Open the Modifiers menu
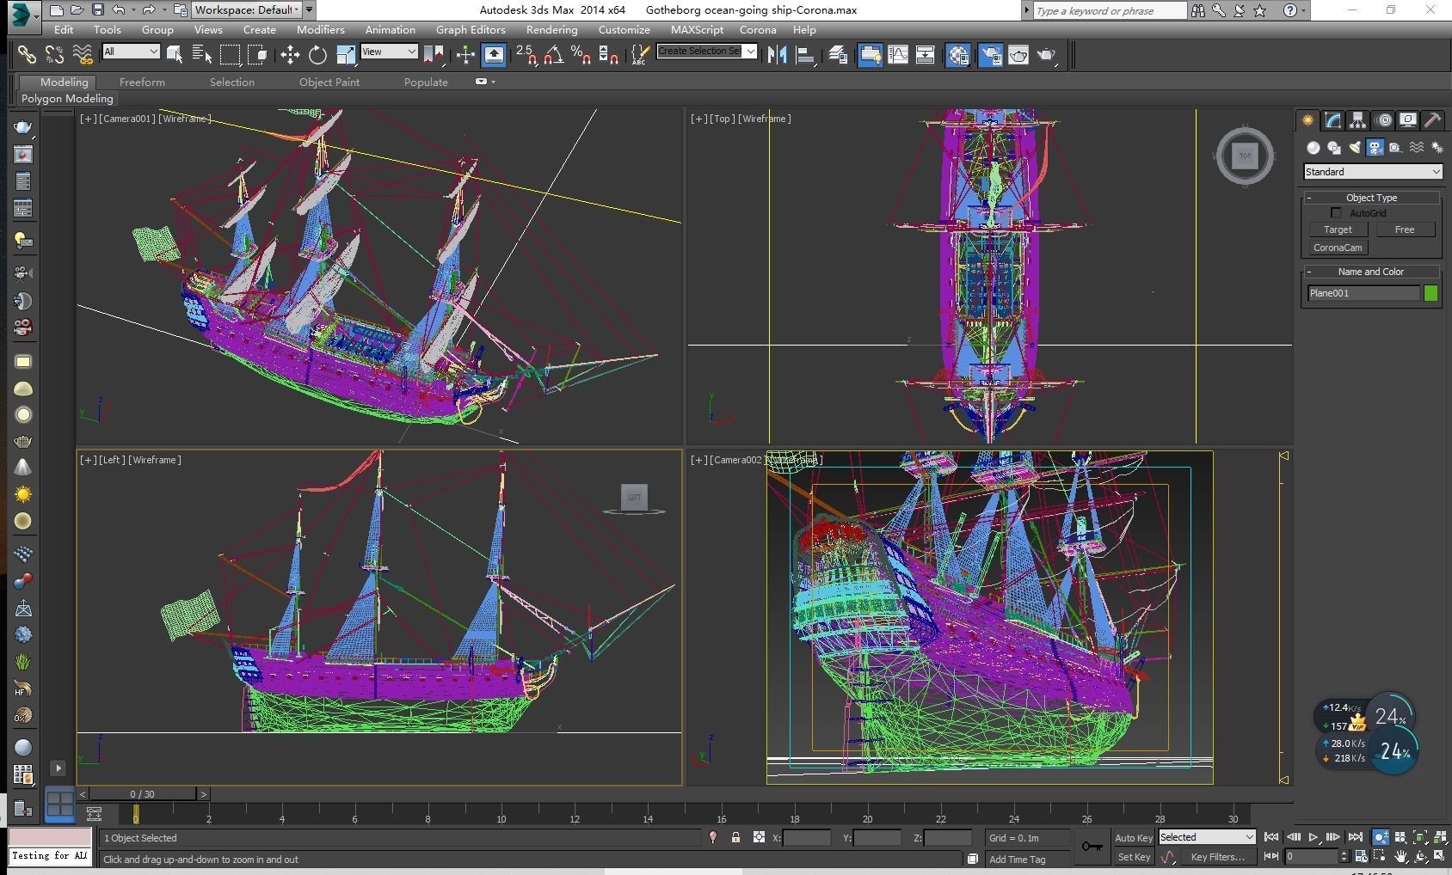The width and height of the screenshot is (1452, 875). point(320,29)
